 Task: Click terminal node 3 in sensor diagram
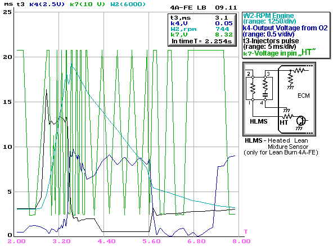click(x=265, y=78)
